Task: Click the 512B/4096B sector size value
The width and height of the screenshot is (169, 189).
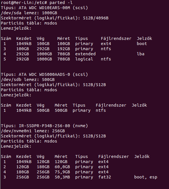Action: click(96, 18)
